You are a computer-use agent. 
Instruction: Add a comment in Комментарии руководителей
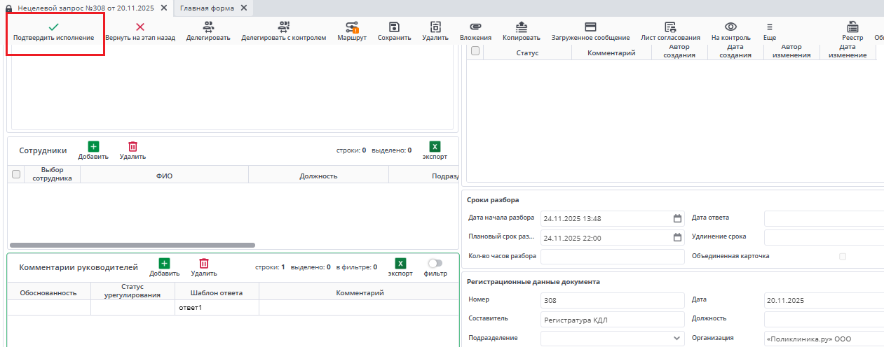pyautogui.click(x=164, y=267)
